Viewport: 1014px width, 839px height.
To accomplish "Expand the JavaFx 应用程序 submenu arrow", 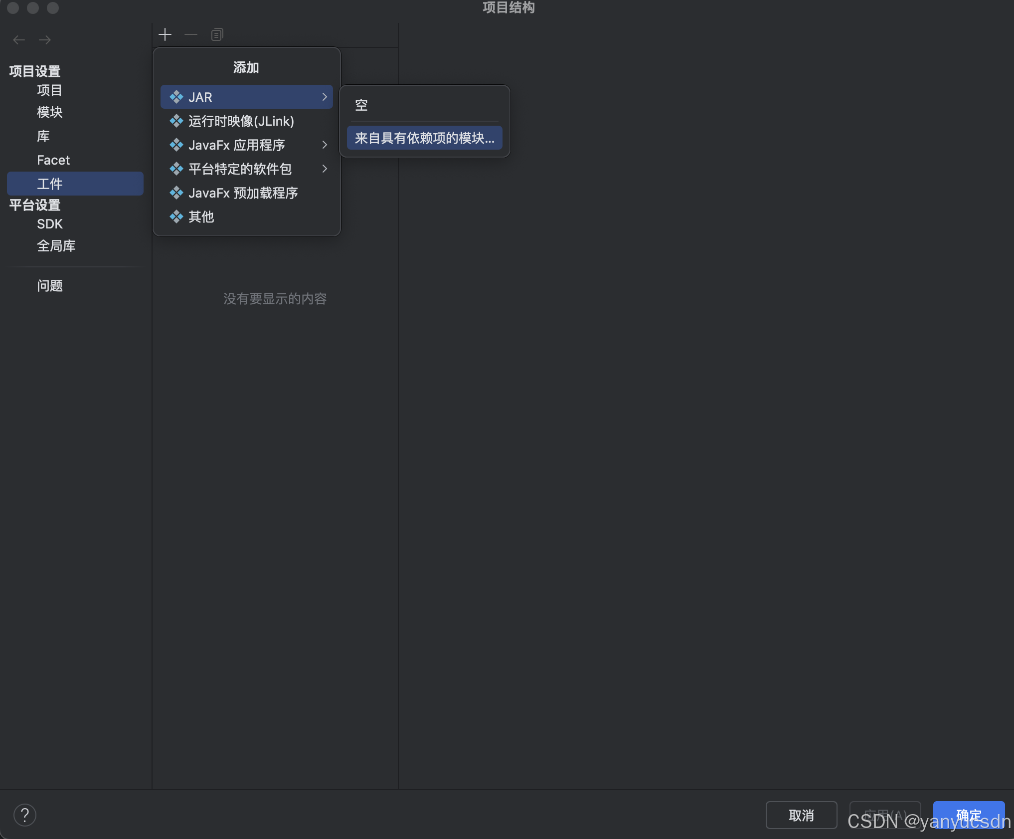I will coord(325,145).
